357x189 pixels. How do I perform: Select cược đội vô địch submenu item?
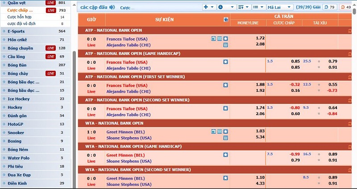21,24
